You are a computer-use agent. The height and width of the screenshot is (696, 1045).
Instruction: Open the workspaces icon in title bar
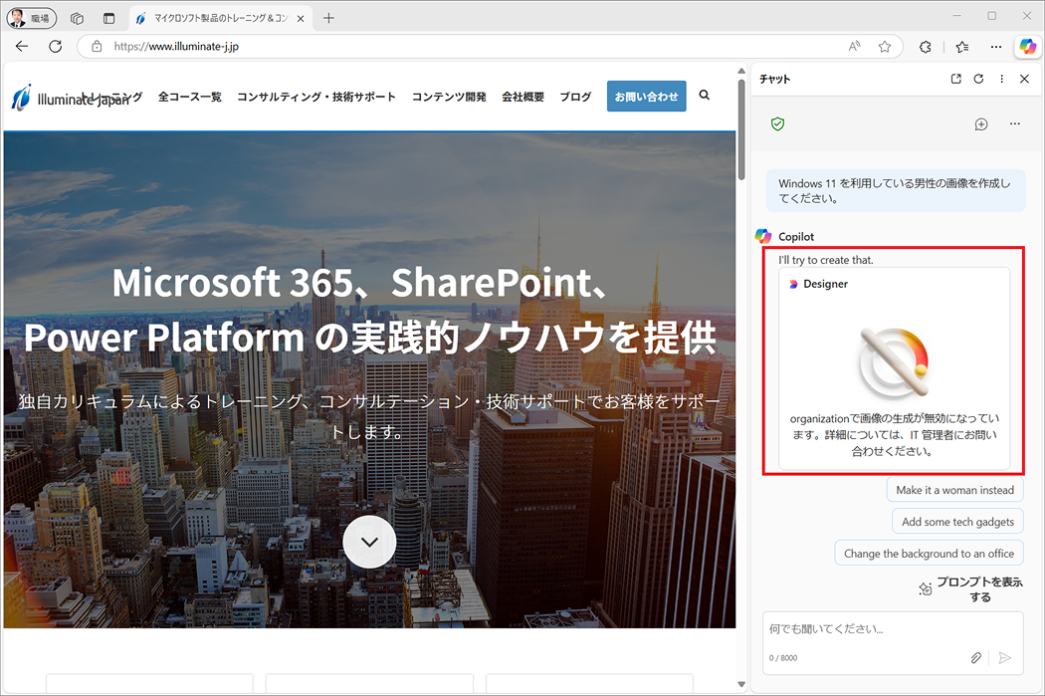[78, 18]
